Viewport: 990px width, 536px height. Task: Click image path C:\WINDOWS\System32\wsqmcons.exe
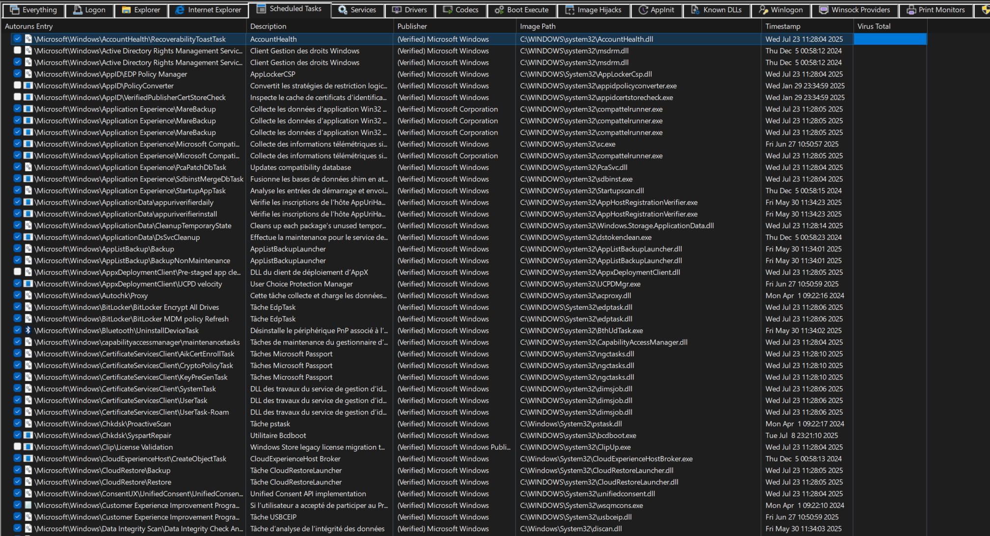point(581,505)
